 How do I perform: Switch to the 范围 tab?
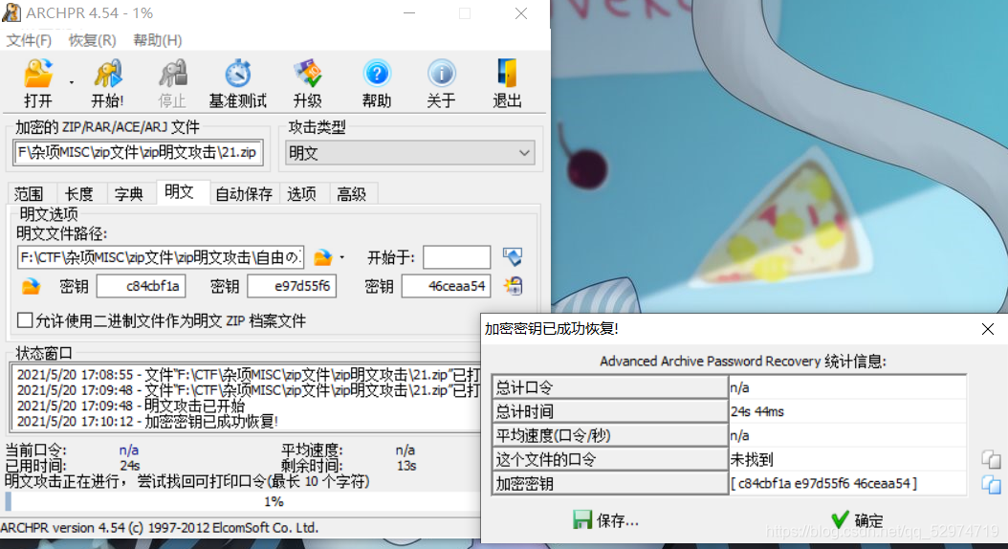pos(29,194)
